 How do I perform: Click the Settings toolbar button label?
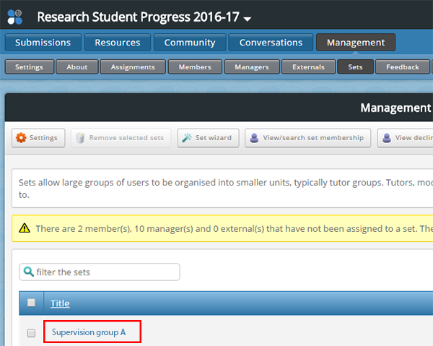click(43, 138)
